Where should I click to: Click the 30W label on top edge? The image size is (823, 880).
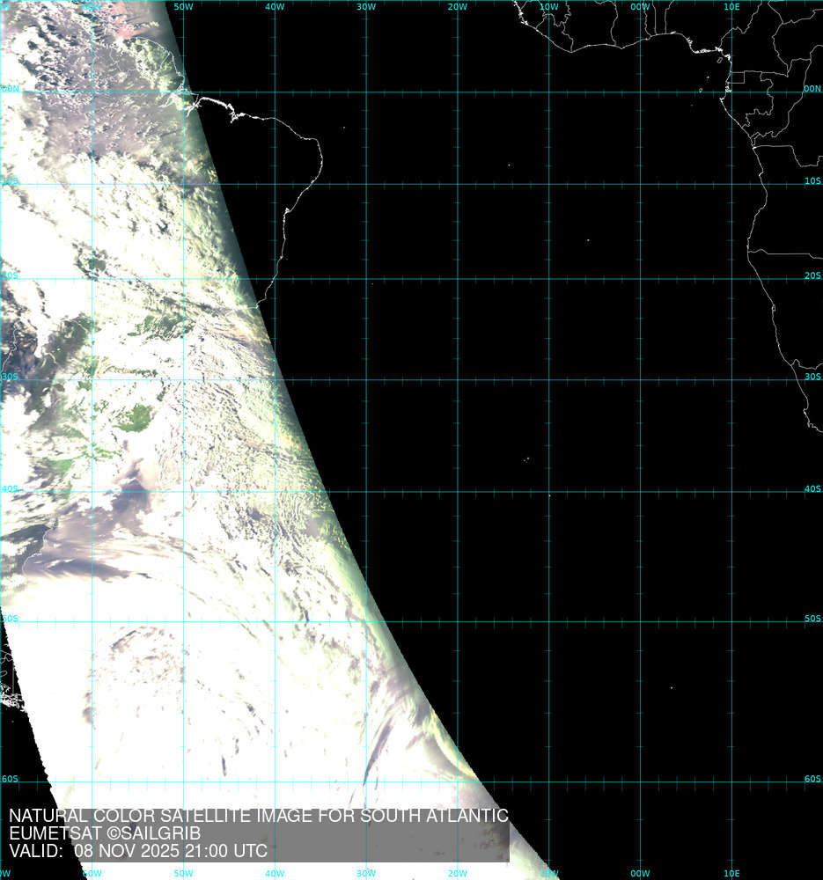366,7
